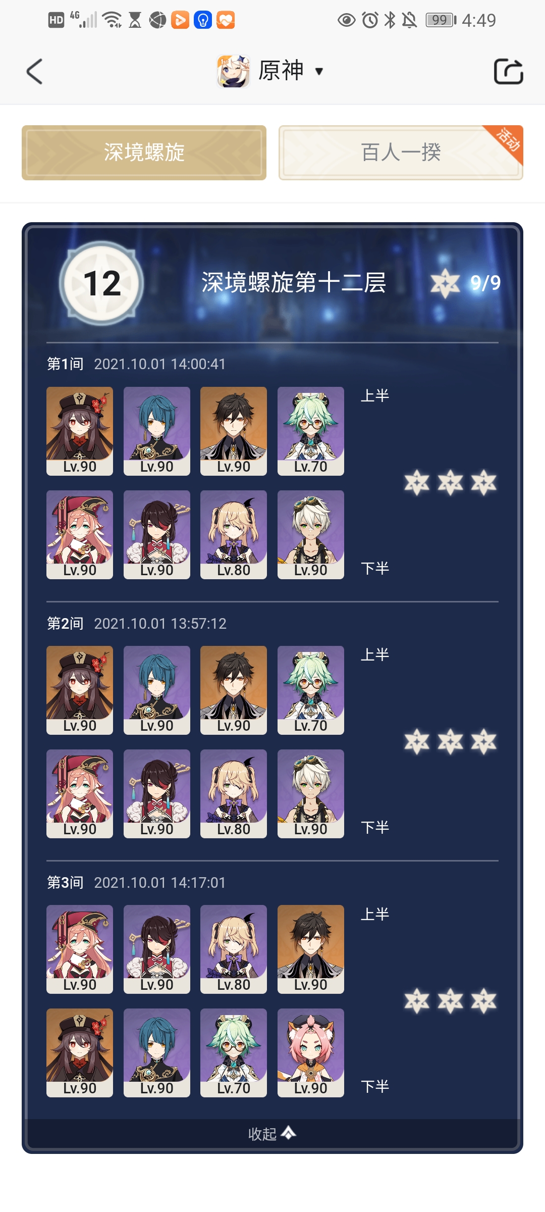The height and width of the screenshot is (1212, 545).
Task: Tap the muted notification bell icon
Action: pyautogui.click(x=409, y=20)
